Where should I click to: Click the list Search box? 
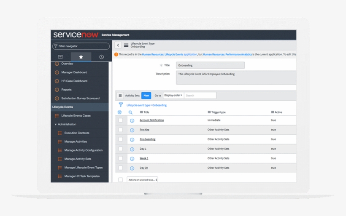[200, 95]
